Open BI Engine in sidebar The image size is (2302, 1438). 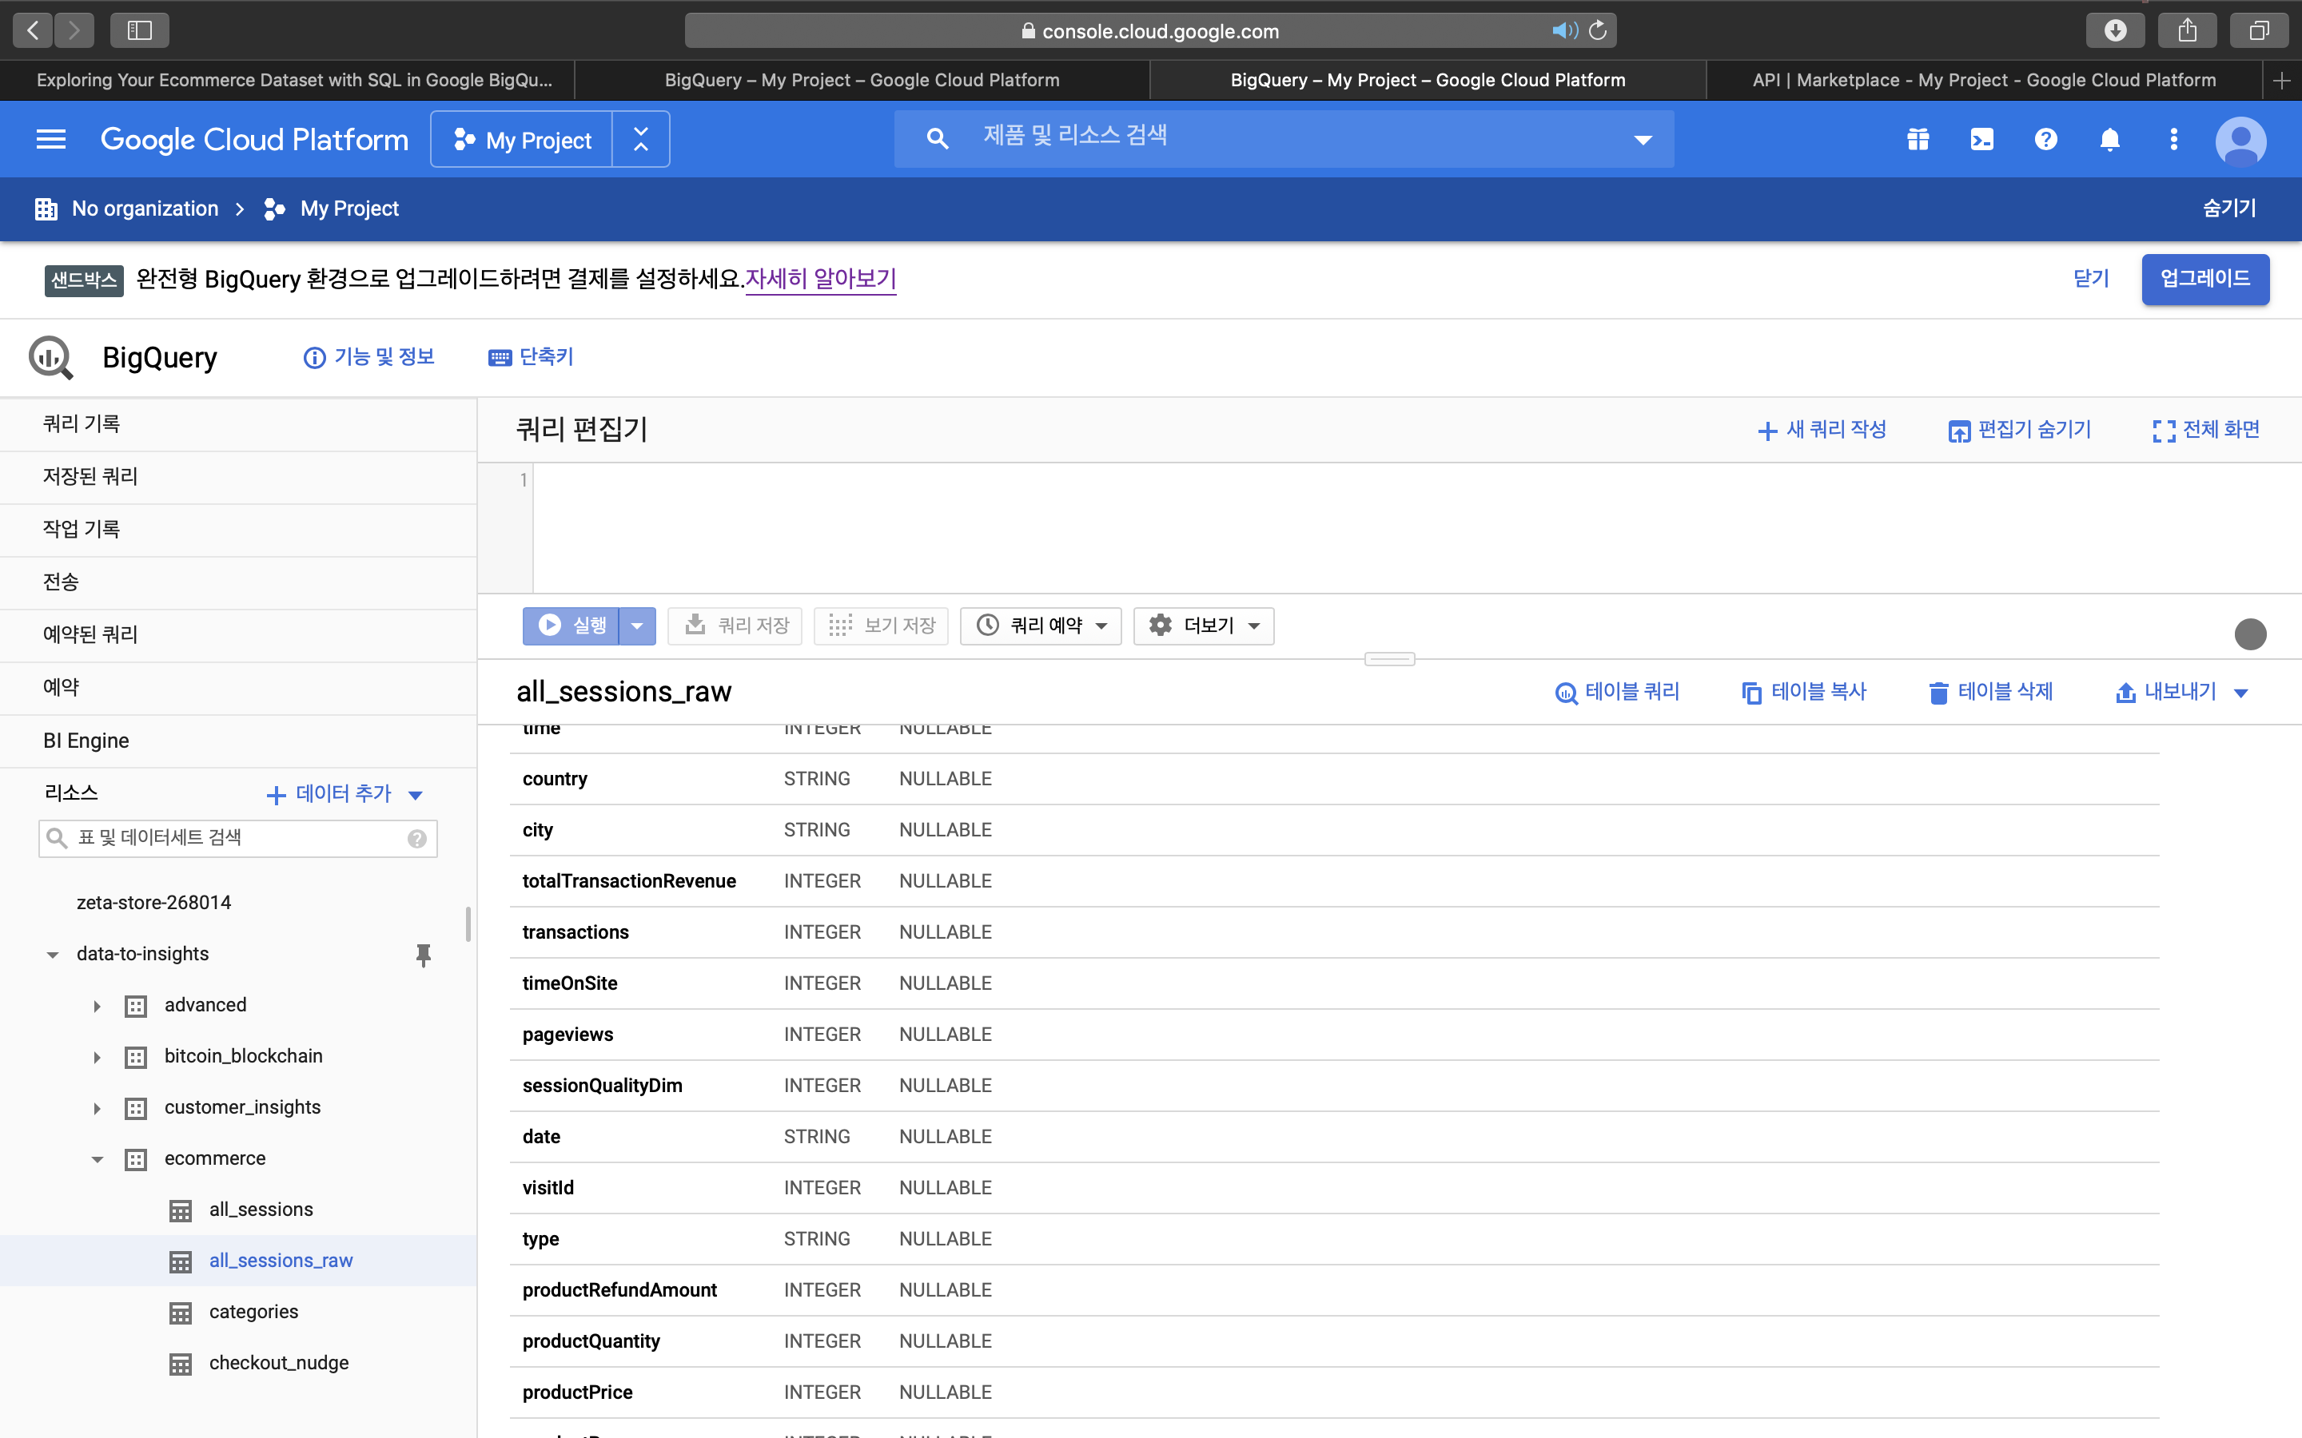click(238, 740)
